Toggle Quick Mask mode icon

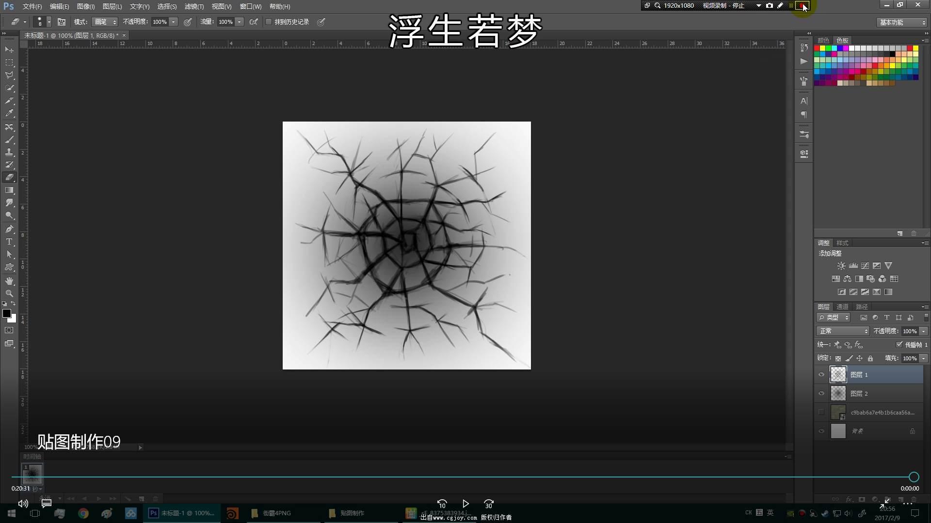click(x=9, y=330)
